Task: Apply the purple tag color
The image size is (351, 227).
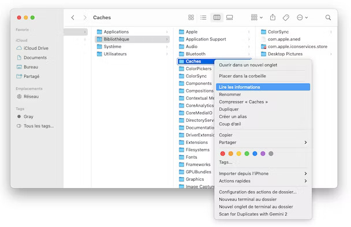Action: pyautogui.click(x=263, y=154)
